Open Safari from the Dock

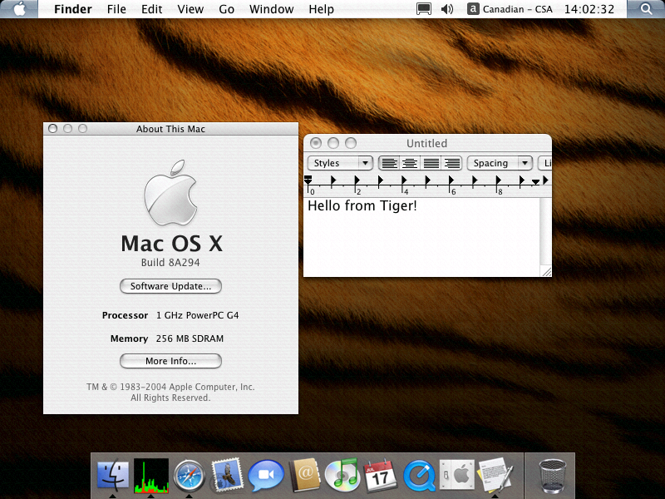tap(190, 476)
